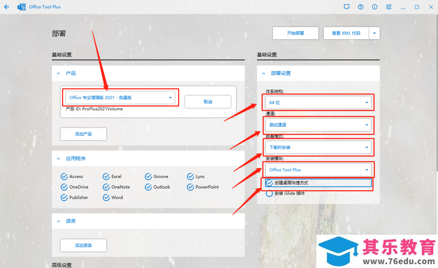Collapse the 语言 section
Image resolution: width=438 pixels, height=268 pixels.
(58, 221)
